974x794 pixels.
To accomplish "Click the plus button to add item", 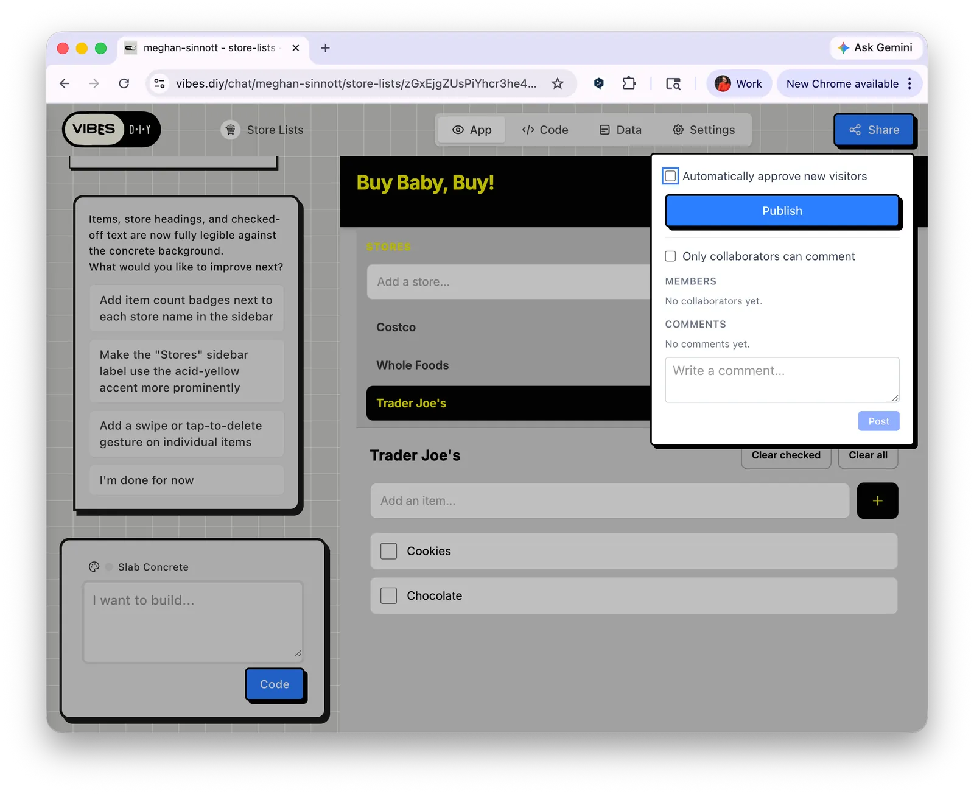I will coord(877,501).
